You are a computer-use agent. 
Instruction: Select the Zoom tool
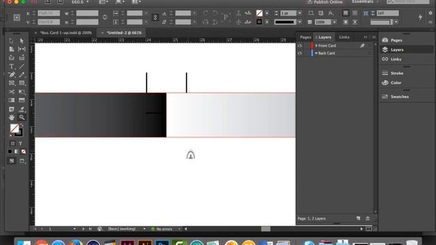[x=22, y=118]
